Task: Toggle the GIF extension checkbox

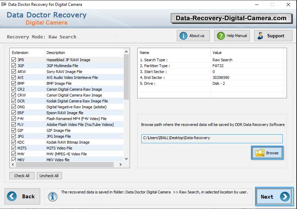Action: click(14, 130)
